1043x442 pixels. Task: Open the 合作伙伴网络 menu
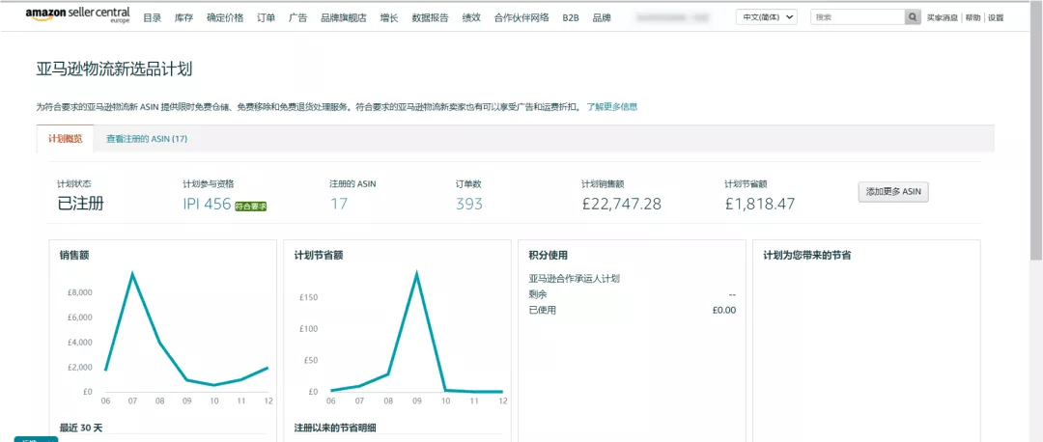521,18
